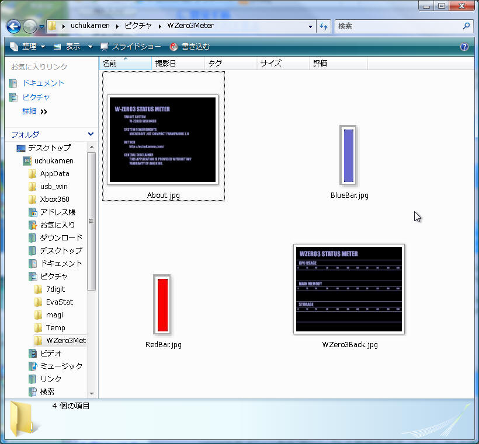Select the RedBar.jpg thumbnail
Viewport: 479px width, 444px height.
(162, 305)
